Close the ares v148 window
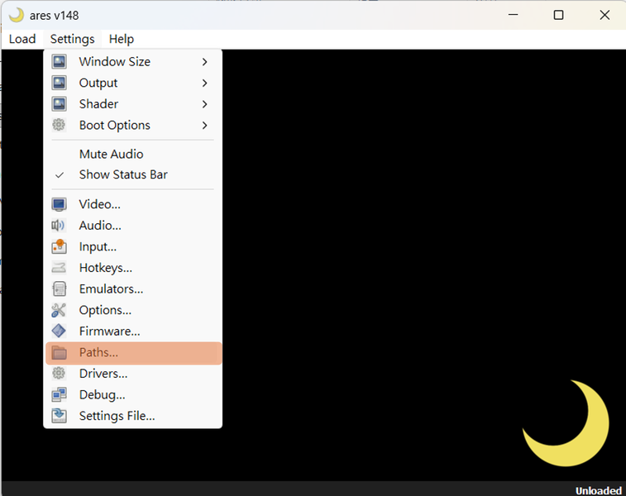626x496 pixels. [604, 15]
